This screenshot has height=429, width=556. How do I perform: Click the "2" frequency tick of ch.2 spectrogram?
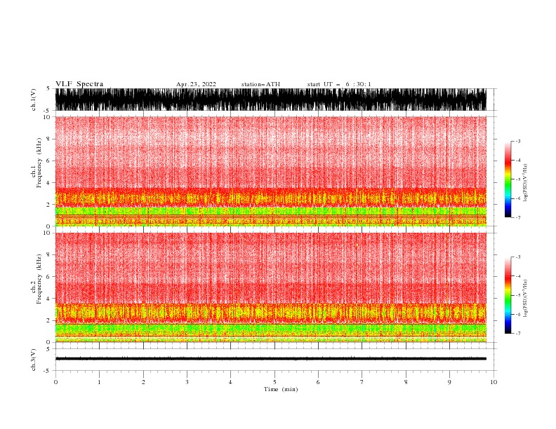click(48, 320)
